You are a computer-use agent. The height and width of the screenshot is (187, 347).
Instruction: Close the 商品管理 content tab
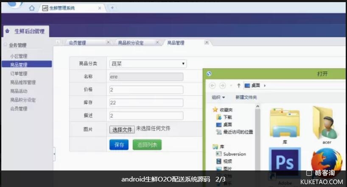207,42
